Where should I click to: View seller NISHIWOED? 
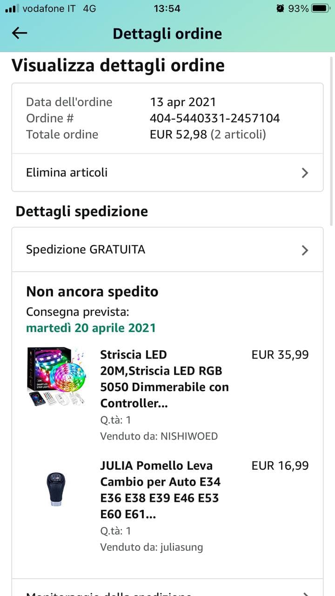click(x=189, y=436)
